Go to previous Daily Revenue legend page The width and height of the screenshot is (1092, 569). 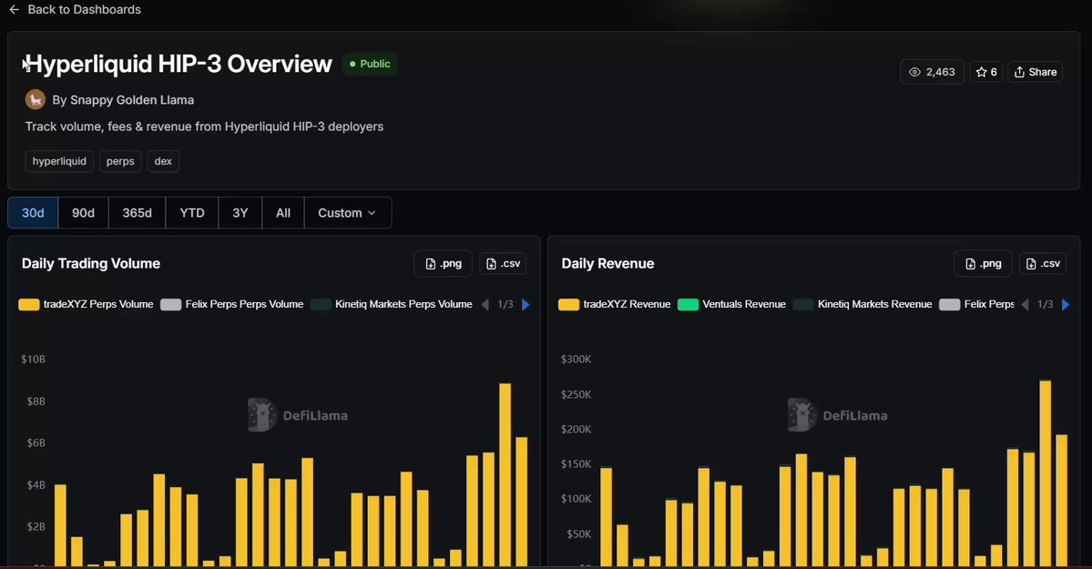[x=1026, y=304]
